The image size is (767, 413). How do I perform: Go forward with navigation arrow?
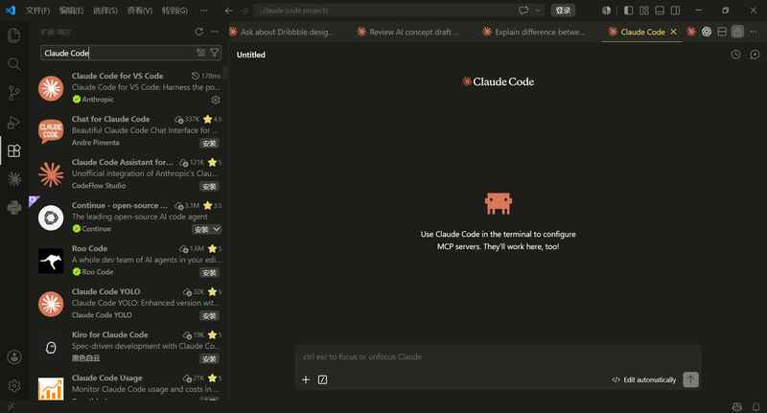(244, 11)
